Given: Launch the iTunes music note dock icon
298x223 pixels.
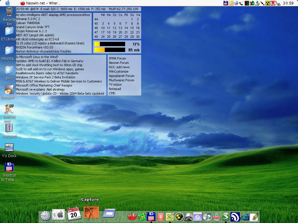Looking at the screenshot, I should pyautogui.click(x=207, y=217).
